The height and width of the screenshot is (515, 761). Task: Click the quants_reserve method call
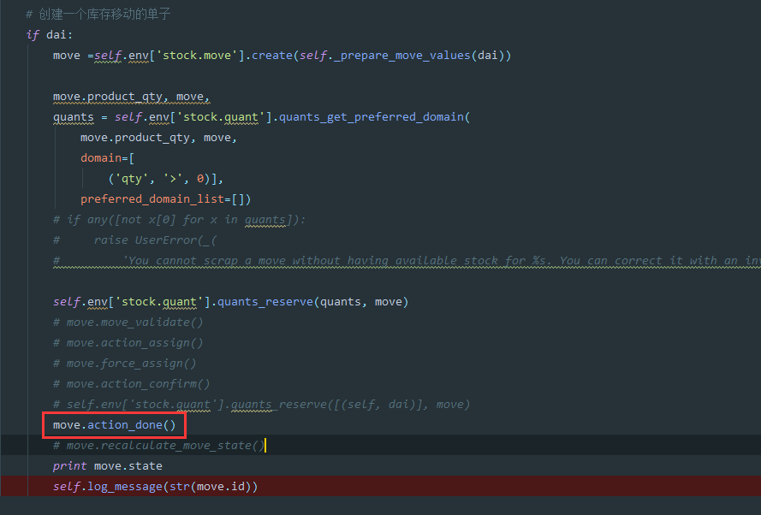click(x=265, y=302)
